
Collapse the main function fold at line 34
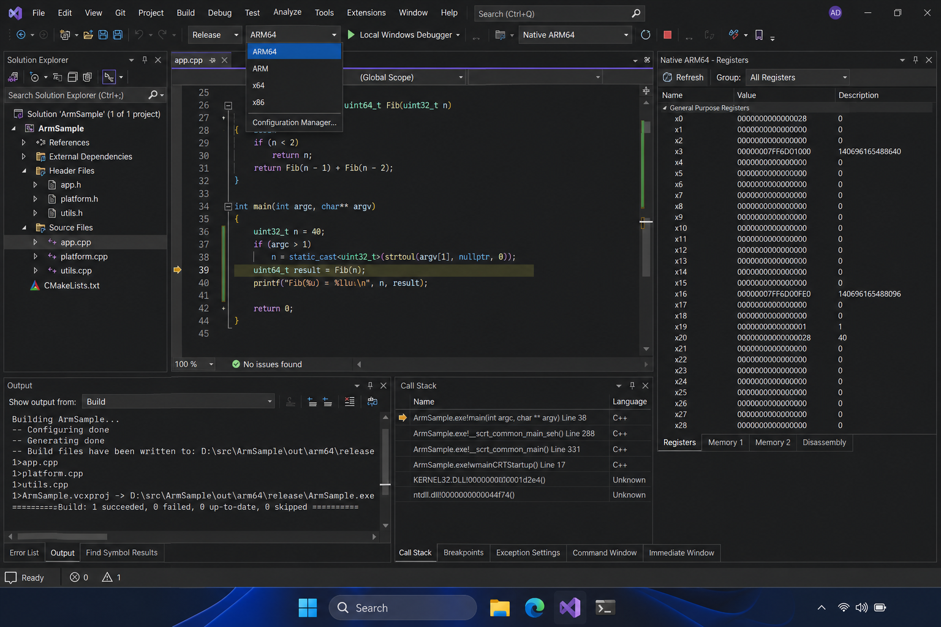coord(228,206)
